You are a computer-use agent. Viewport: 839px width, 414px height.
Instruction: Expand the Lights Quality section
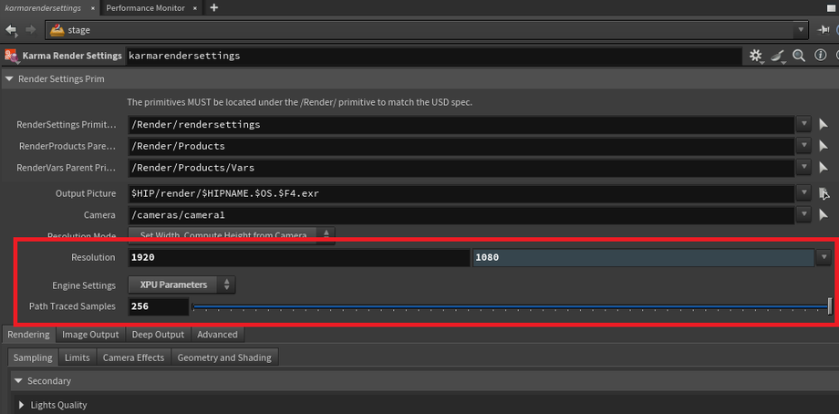[23, 405]
